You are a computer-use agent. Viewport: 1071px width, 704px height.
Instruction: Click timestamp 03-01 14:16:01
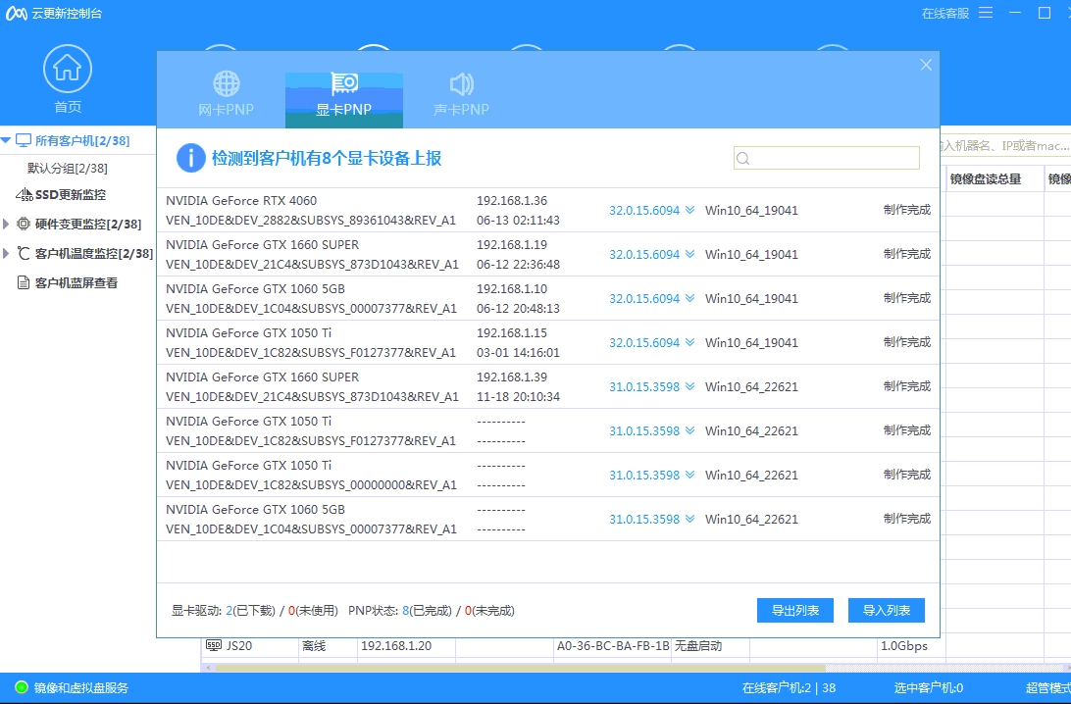pos(518,352)
